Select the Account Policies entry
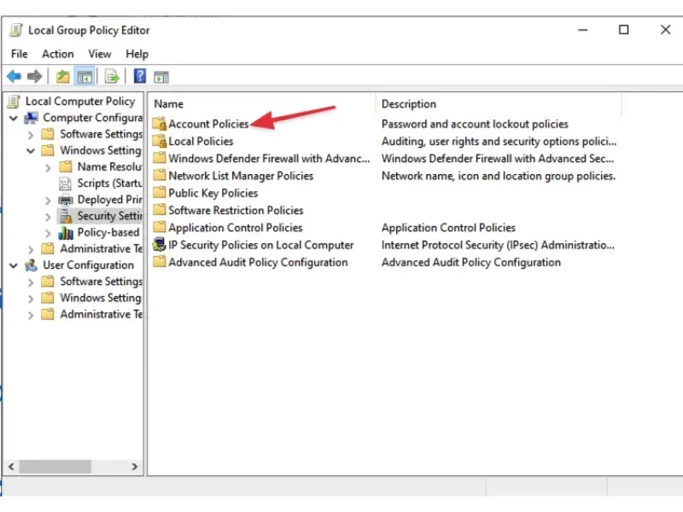Screen dimensions: 683x512 click(x=208, y=124)
